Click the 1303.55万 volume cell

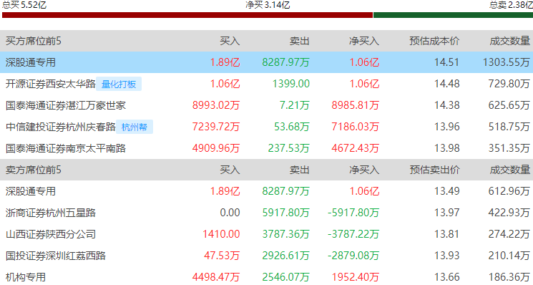pyautogui.click(x=506, y=62)
